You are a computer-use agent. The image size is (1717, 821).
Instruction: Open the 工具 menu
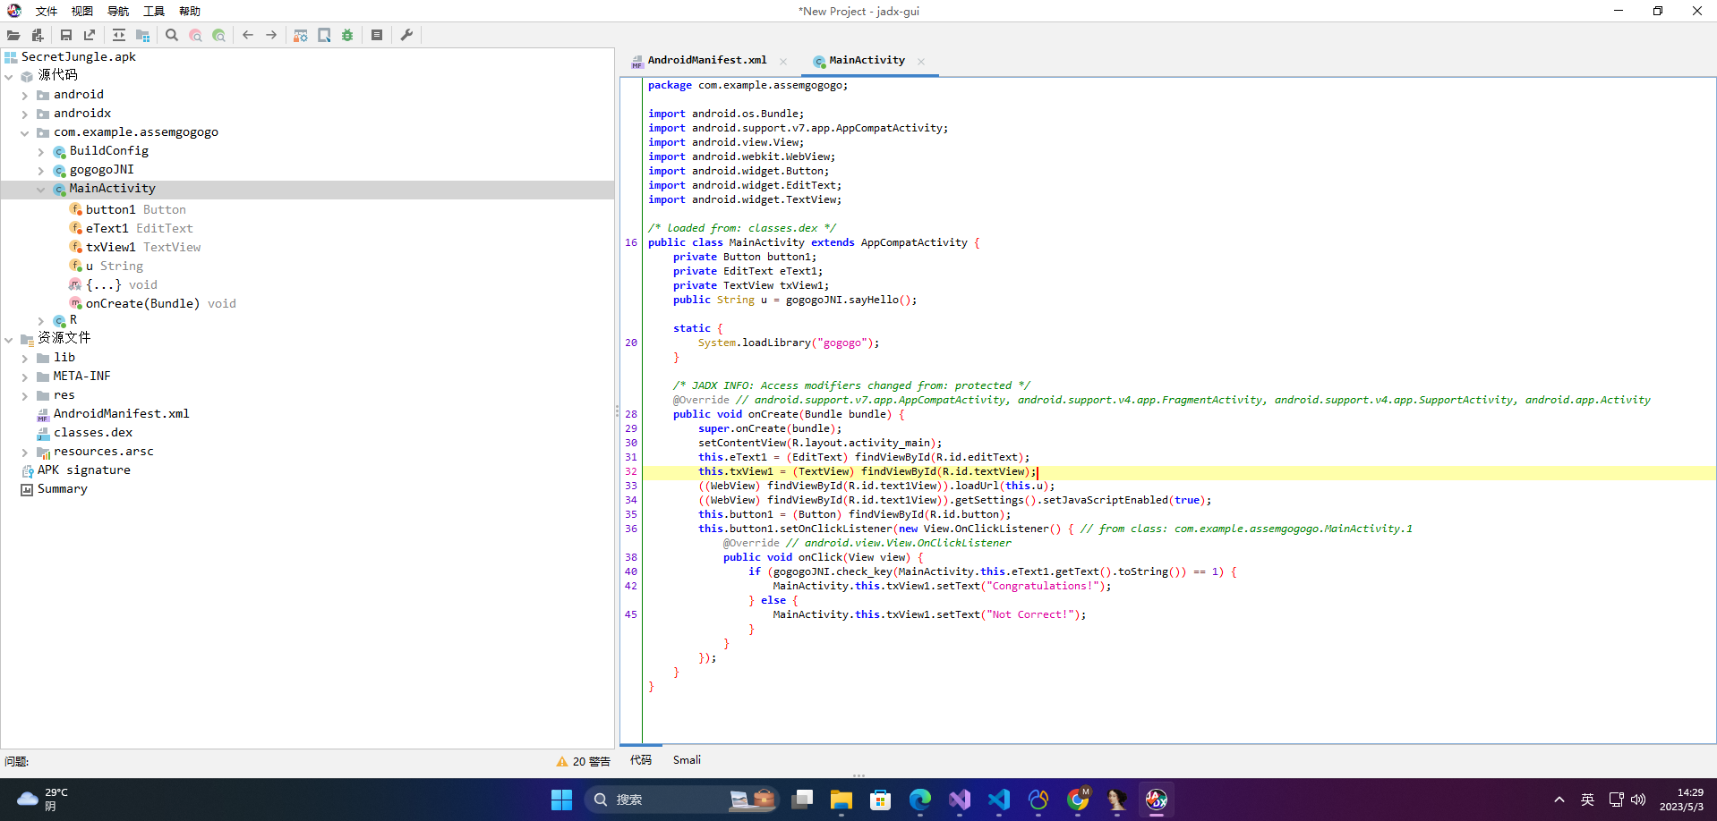(x=154, y=11)
